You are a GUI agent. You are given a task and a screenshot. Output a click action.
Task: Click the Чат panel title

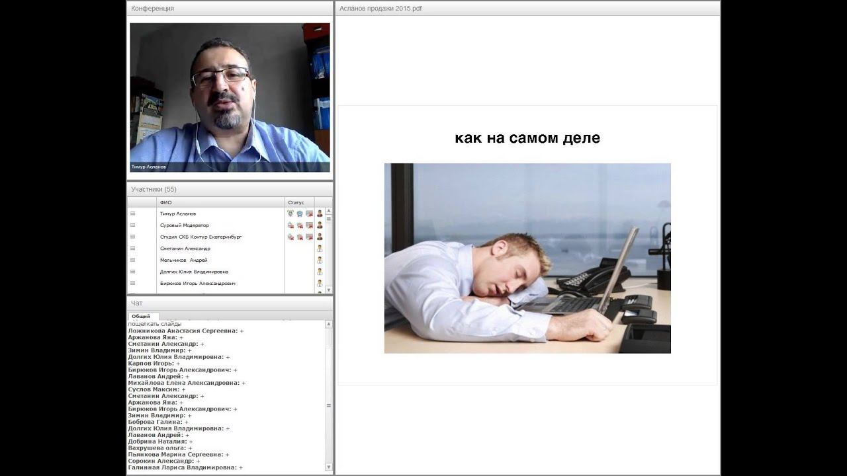pos(137,303)
